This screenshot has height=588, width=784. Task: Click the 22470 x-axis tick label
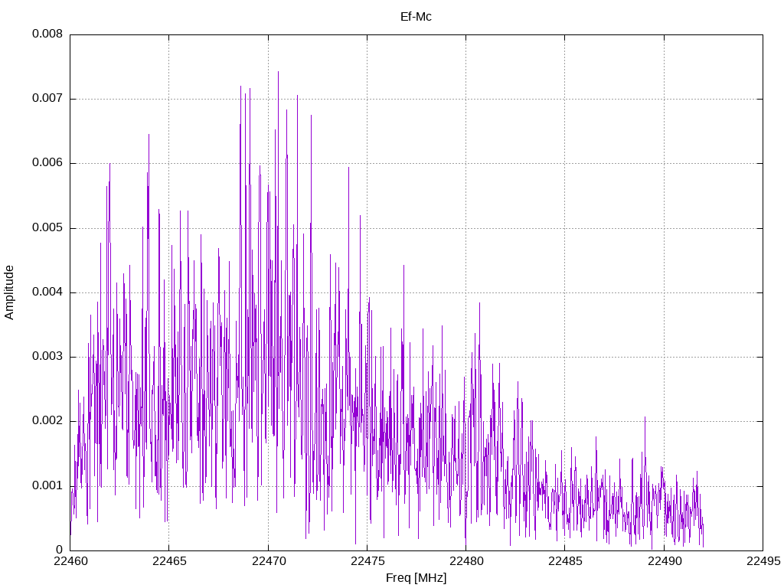pos(268,561)
